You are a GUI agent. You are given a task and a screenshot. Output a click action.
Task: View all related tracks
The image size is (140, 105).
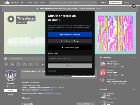click(x=134, y=58)
